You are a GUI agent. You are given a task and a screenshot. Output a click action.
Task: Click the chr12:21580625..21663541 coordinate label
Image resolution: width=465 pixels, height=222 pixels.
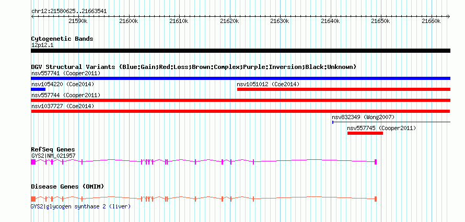pyautogui.click(x=69, y=11)
